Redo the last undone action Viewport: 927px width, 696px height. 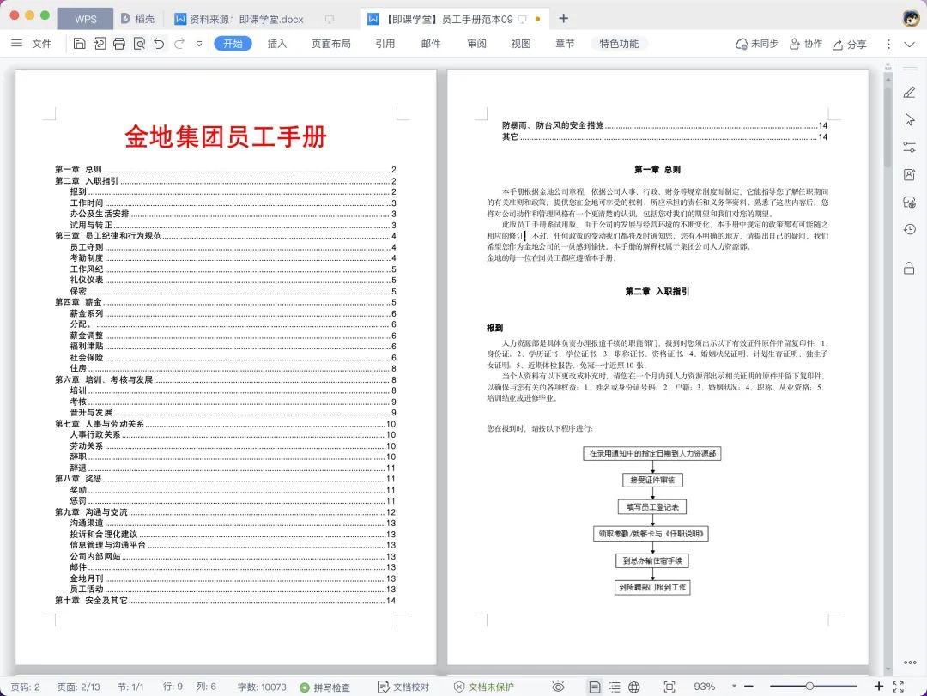tap(179, 43)
